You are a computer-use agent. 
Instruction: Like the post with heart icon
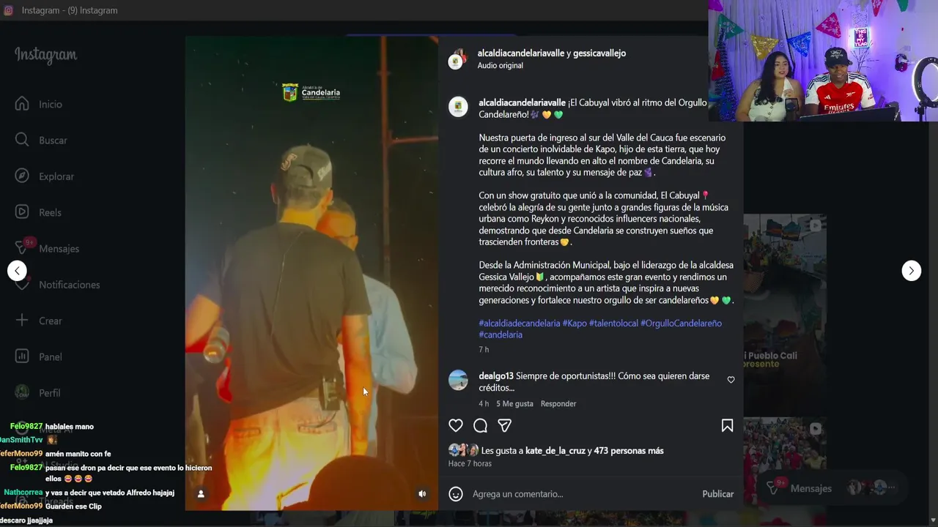pyautogui.click(x=456, y=426)
